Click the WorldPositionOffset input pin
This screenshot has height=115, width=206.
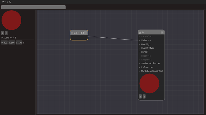point(140,71)
